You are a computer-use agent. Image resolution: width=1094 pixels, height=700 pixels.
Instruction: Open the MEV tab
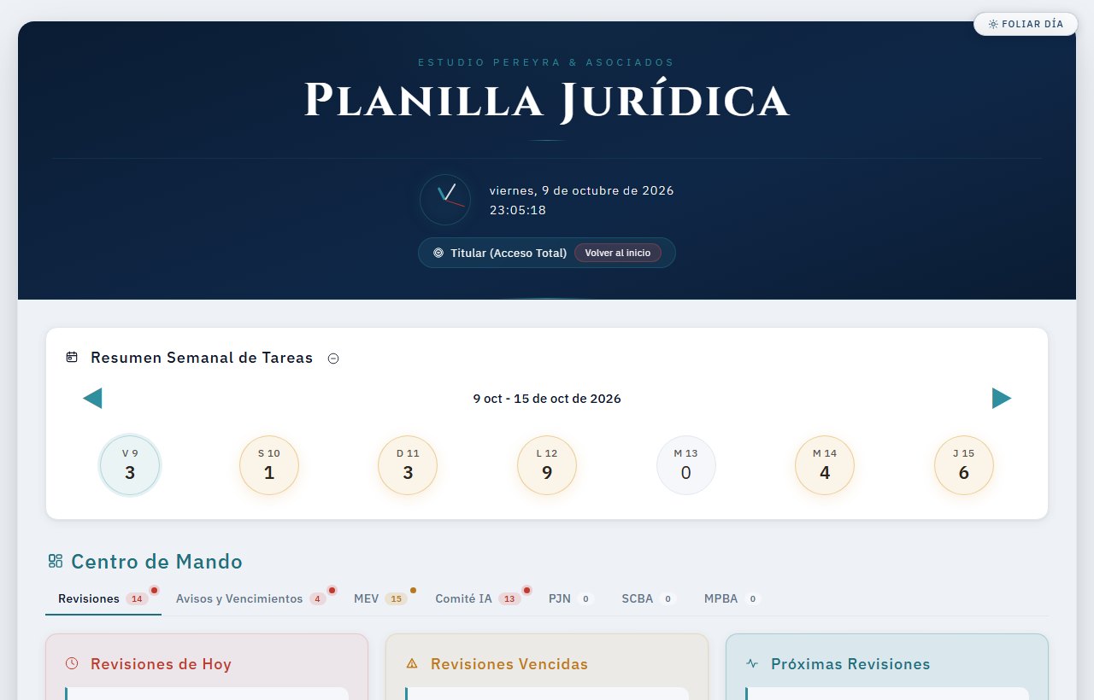[x=380, y=599]
